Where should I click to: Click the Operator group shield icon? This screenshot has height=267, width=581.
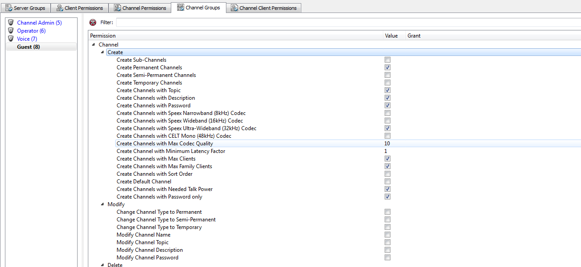11,30
